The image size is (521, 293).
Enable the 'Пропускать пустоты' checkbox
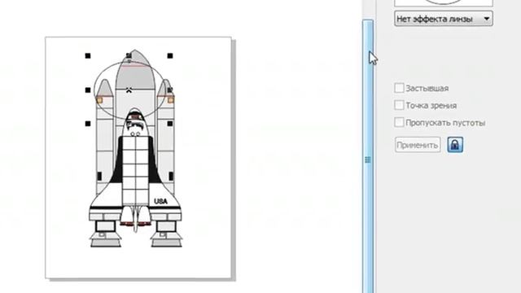pos(399,122)
